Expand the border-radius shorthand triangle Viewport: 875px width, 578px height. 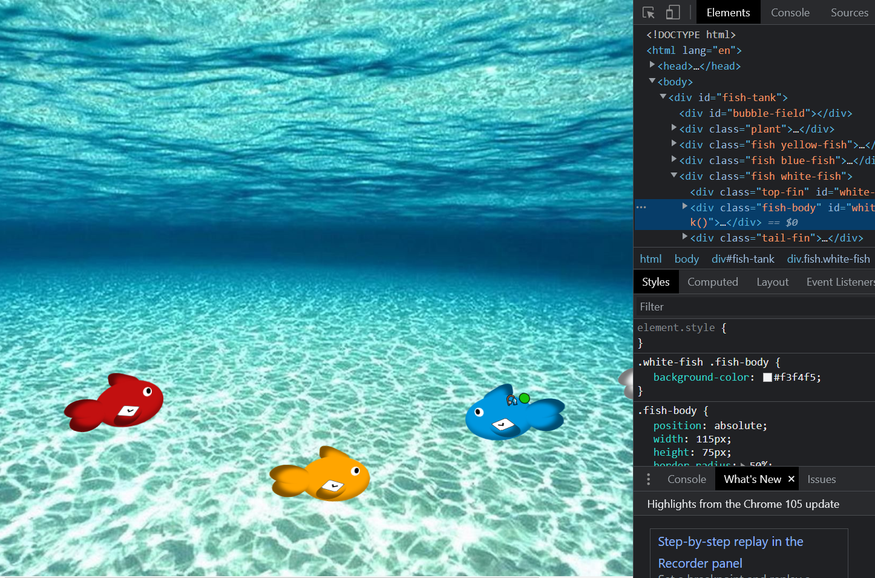743,464
